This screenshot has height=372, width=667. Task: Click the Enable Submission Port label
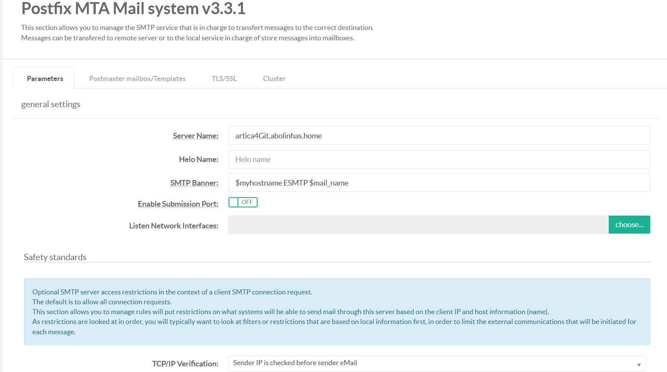coord(178,204)
